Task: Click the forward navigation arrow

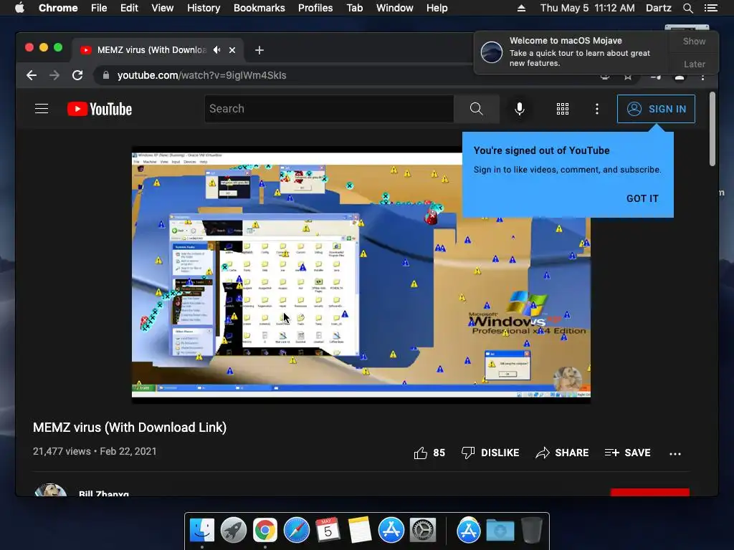Action: click(54, 75)
